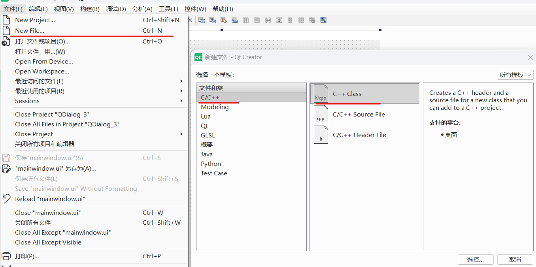
Task: Select the Python template category
Action: click(x=251, y=164)
